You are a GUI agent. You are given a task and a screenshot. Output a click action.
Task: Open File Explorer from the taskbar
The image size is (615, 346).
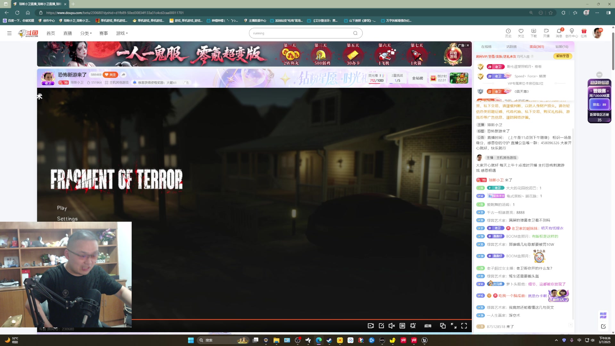[x=276, y=340]
